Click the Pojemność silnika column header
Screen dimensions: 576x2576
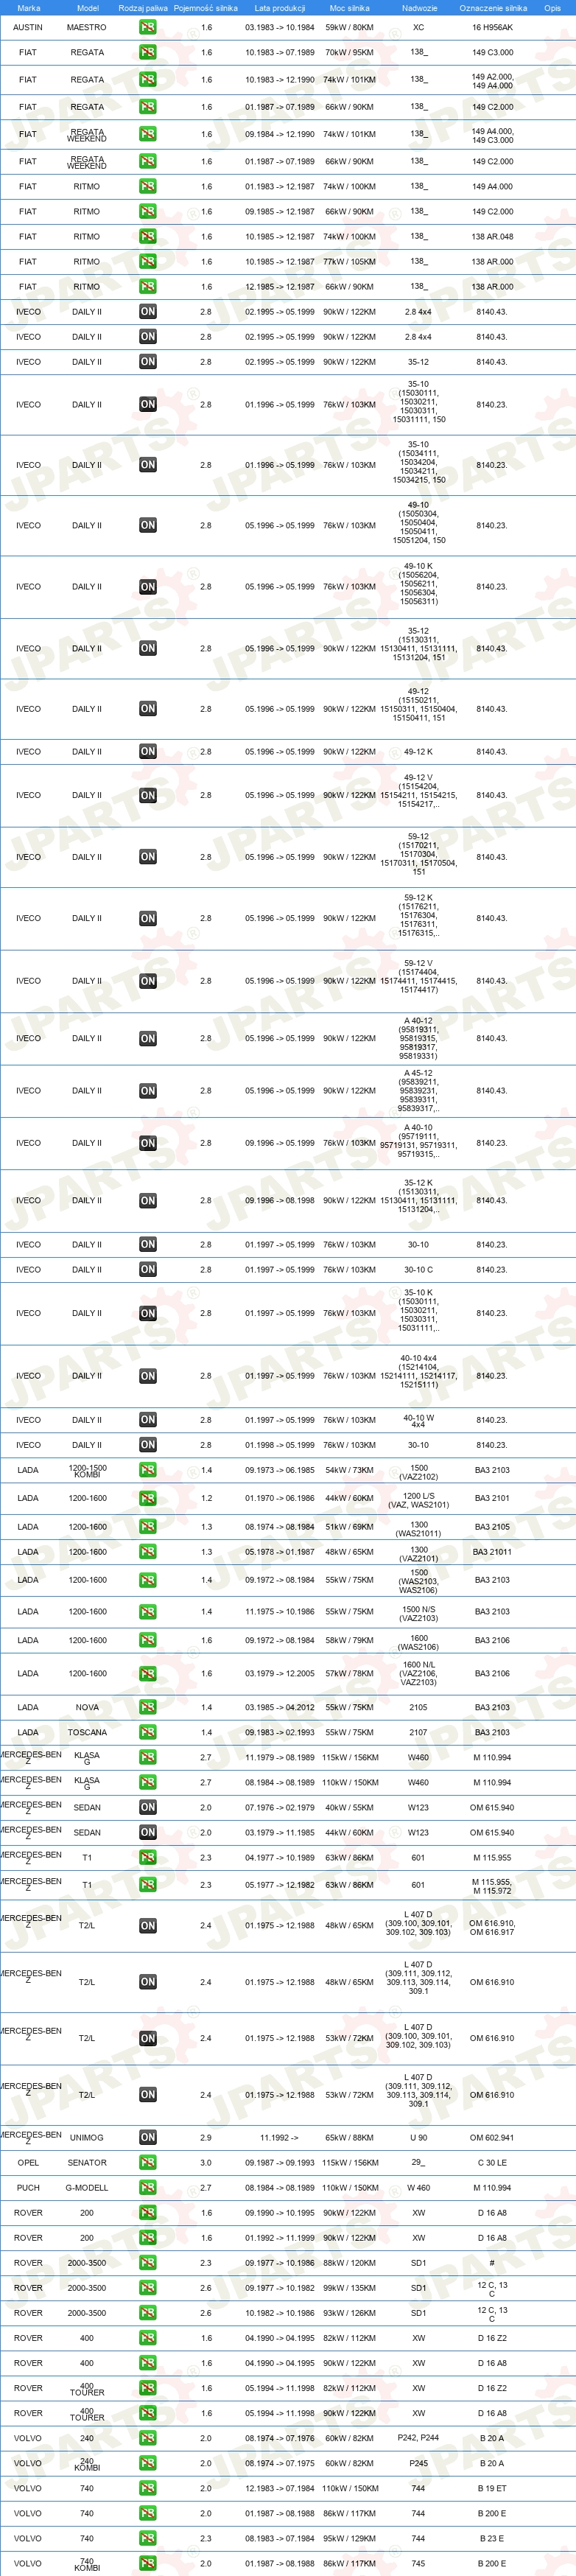(x=206, y=8)
